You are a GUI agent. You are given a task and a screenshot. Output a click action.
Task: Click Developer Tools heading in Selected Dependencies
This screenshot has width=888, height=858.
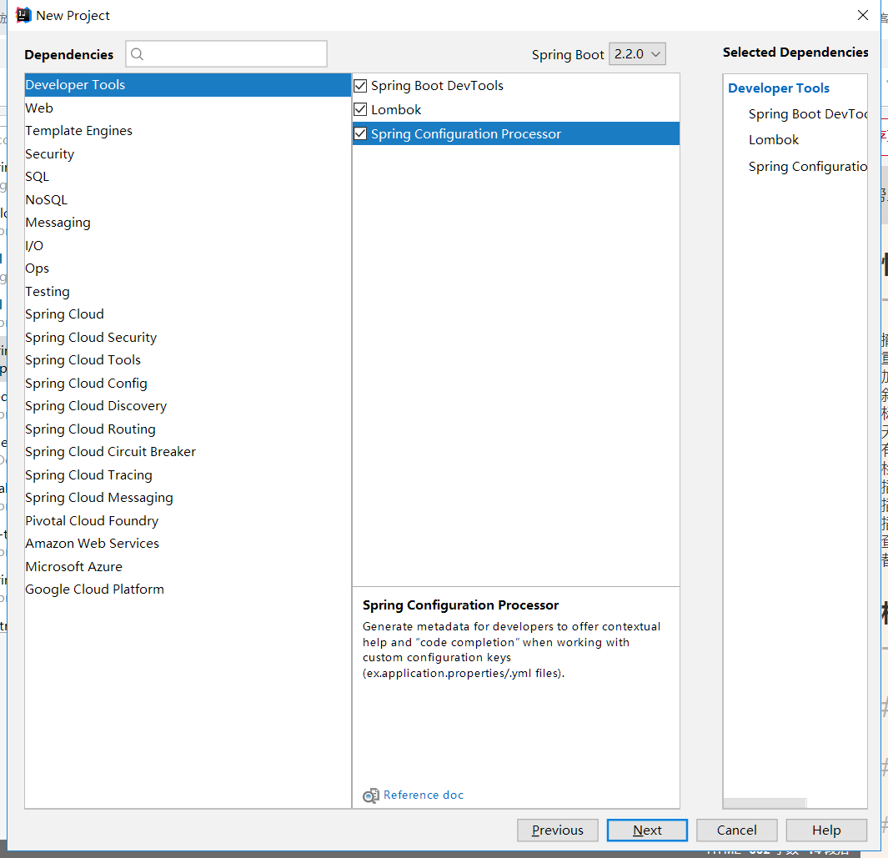(x=778, y=88)
